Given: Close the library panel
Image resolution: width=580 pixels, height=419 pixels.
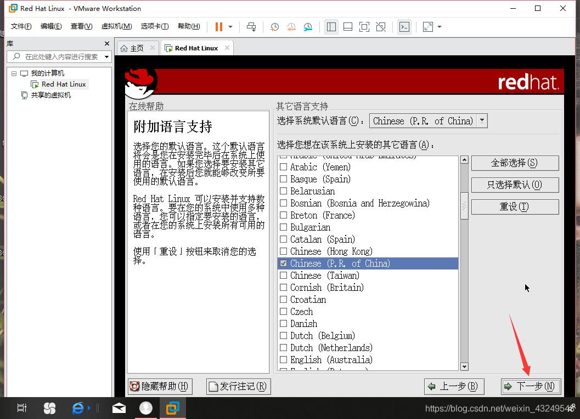Looking at the screenshot, I should tap(107, 44).
